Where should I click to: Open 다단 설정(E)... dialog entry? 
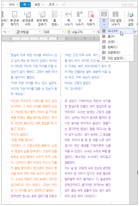pos(117,58)
